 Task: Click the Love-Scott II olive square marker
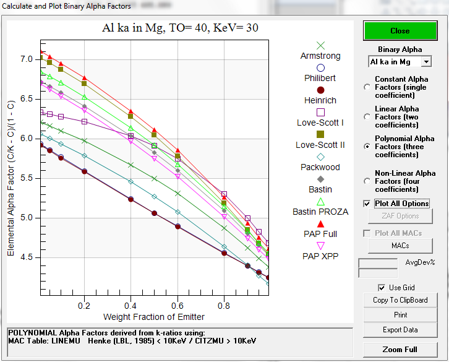[x=320, y=134]
